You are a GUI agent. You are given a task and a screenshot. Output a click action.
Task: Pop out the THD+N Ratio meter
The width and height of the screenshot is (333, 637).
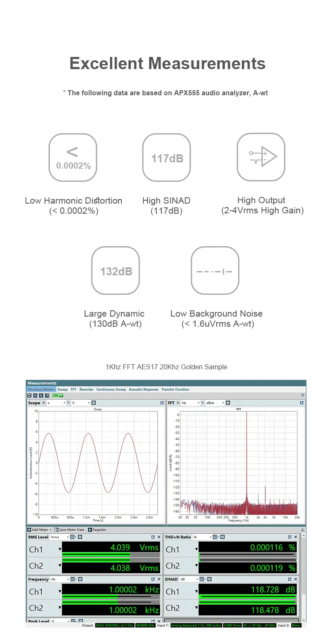pyautogui.click(x=290, y=537)
